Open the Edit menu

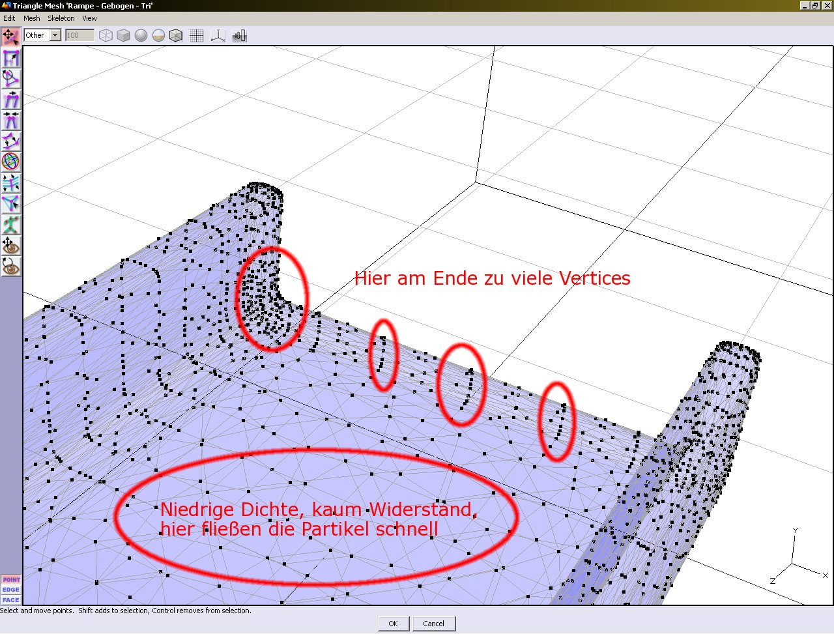(x=9, y=18)
